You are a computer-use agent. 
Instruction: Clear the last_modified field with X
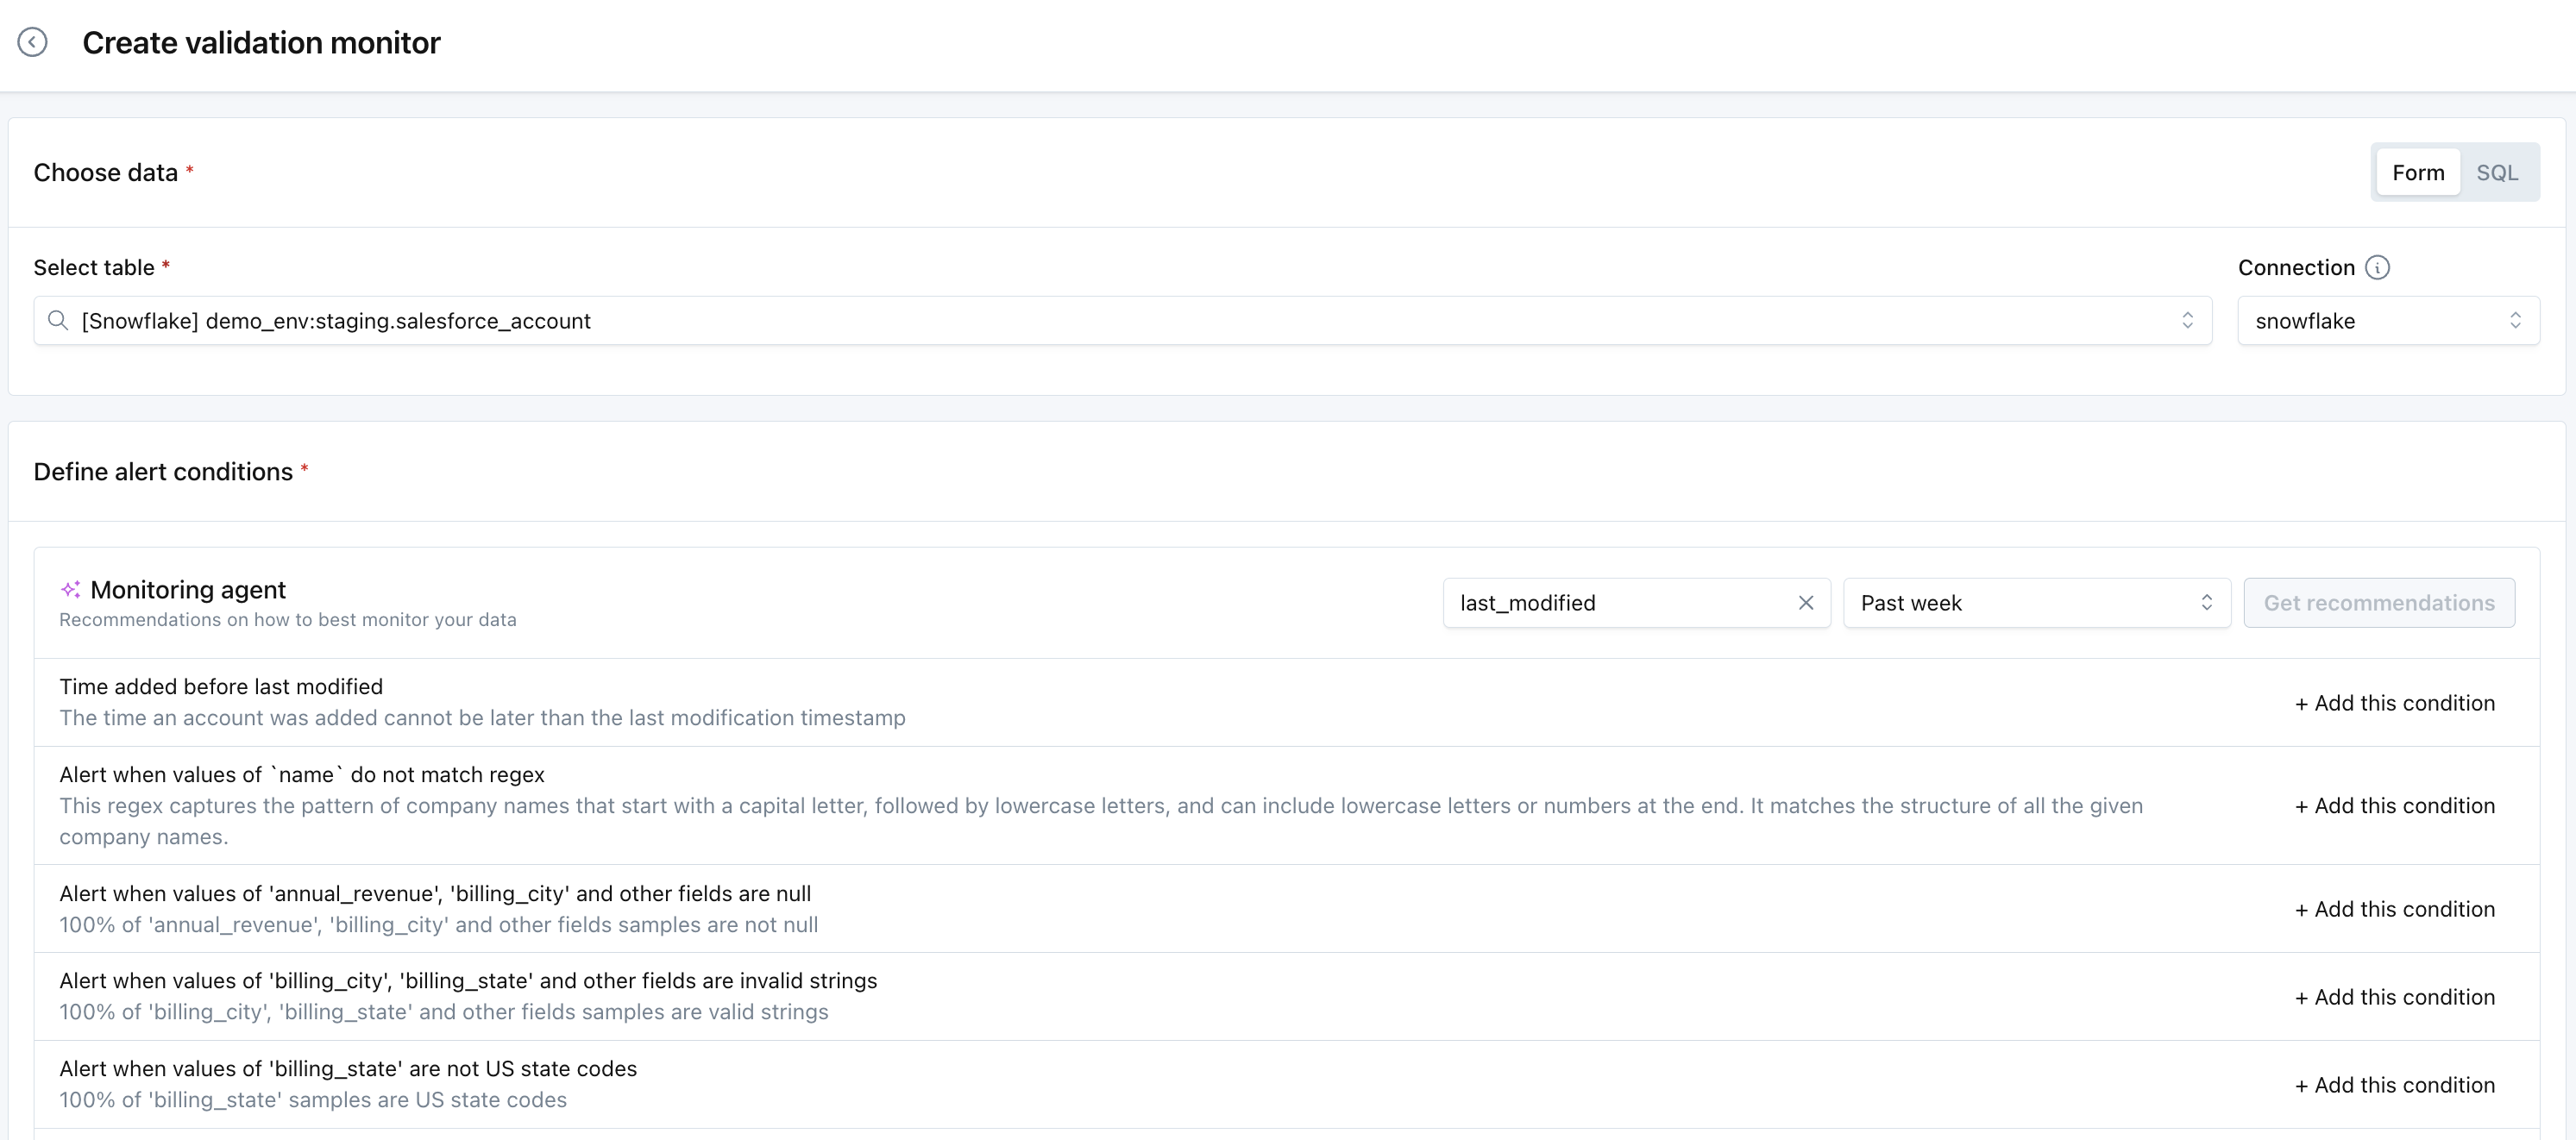(1805, 603)
